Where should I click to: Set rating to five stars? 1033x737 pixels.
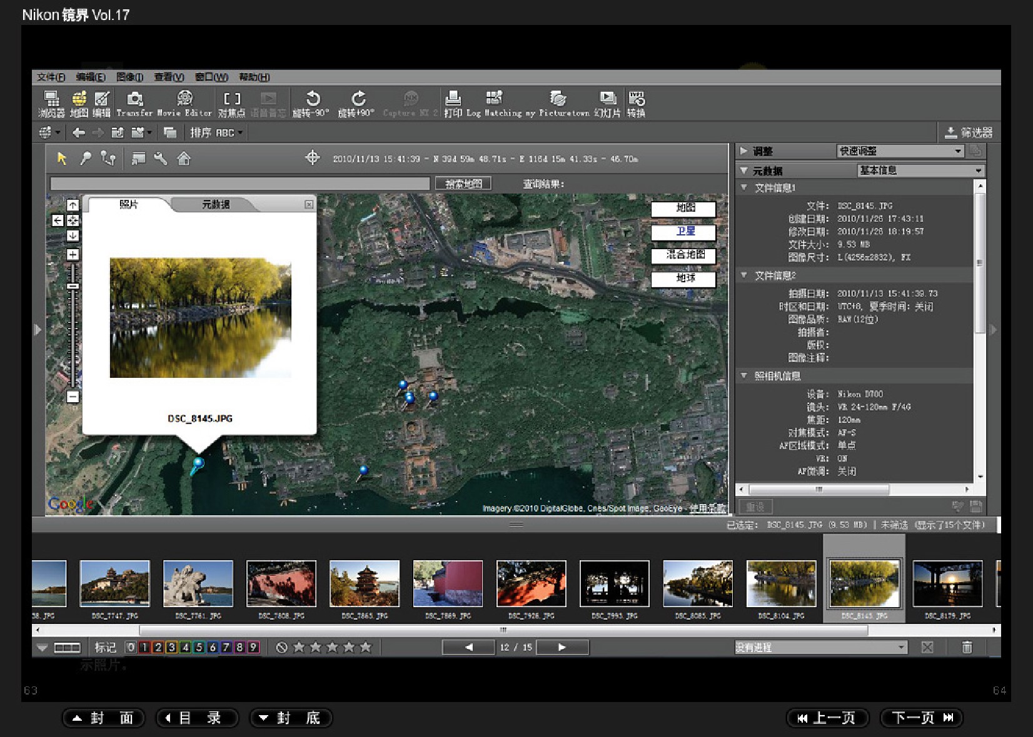click(366, 648)
